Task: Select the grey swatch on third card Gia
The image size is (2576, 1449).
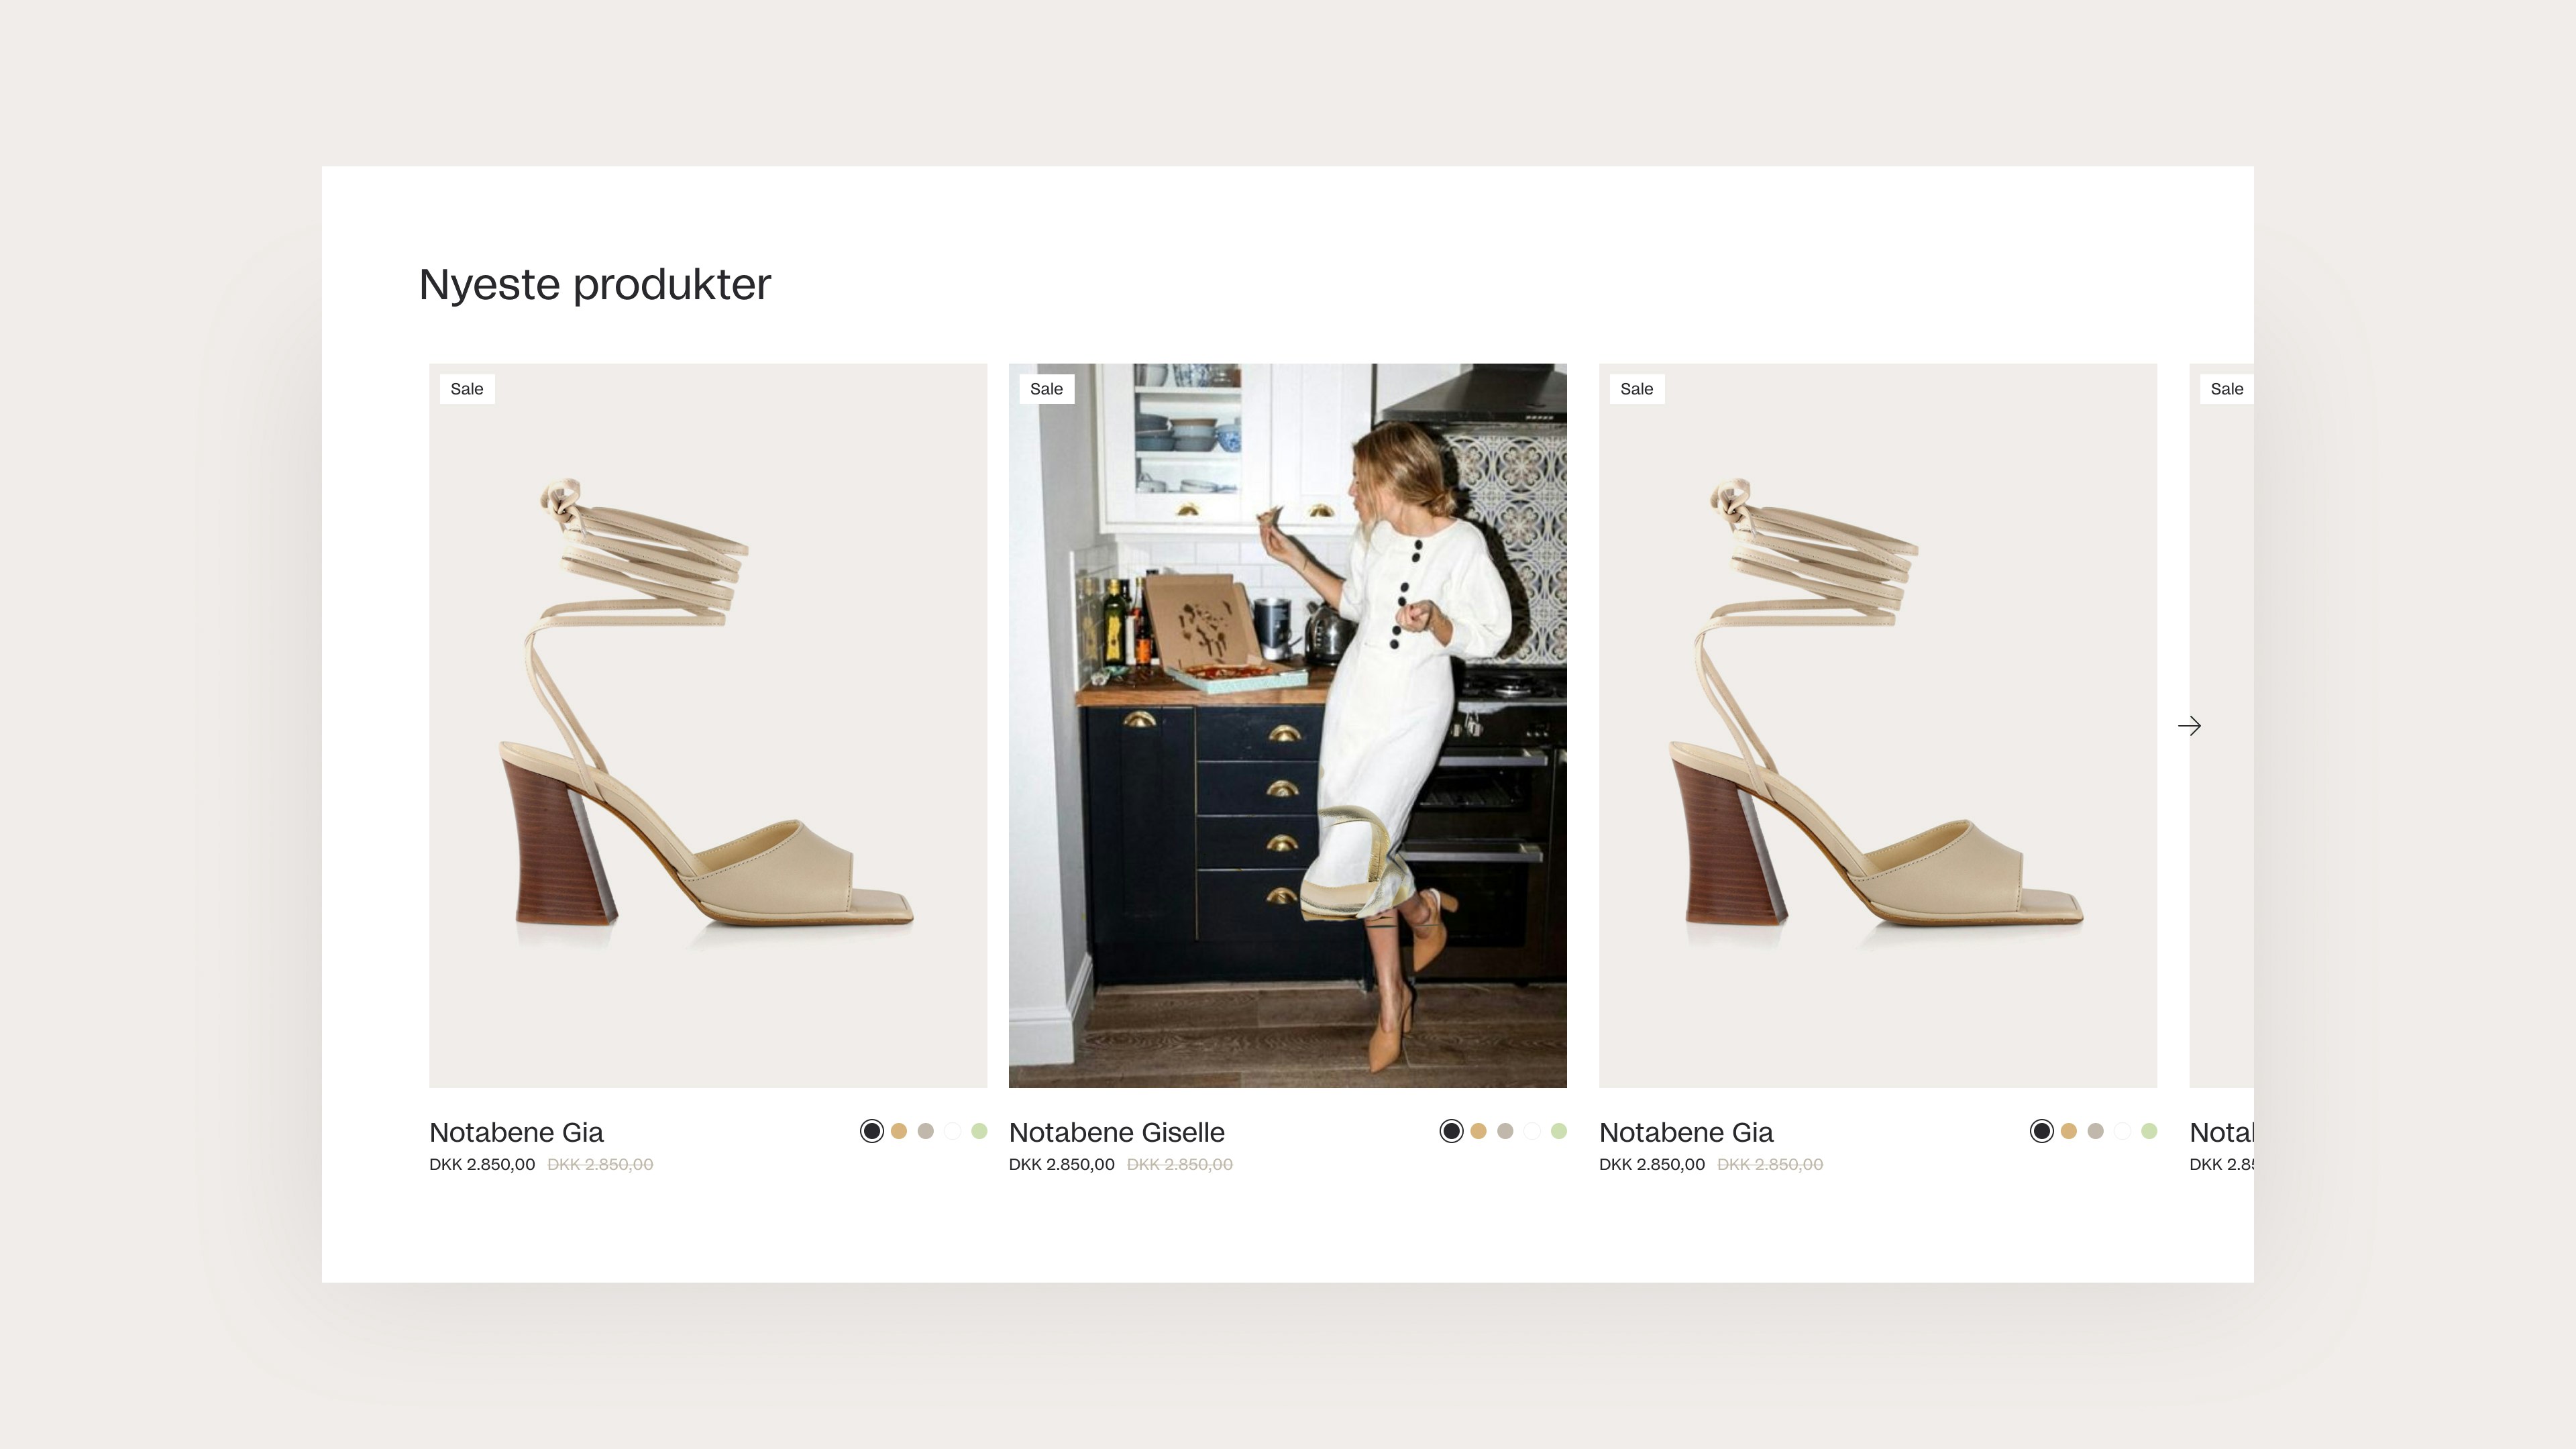Action: click(2096, 1131)
